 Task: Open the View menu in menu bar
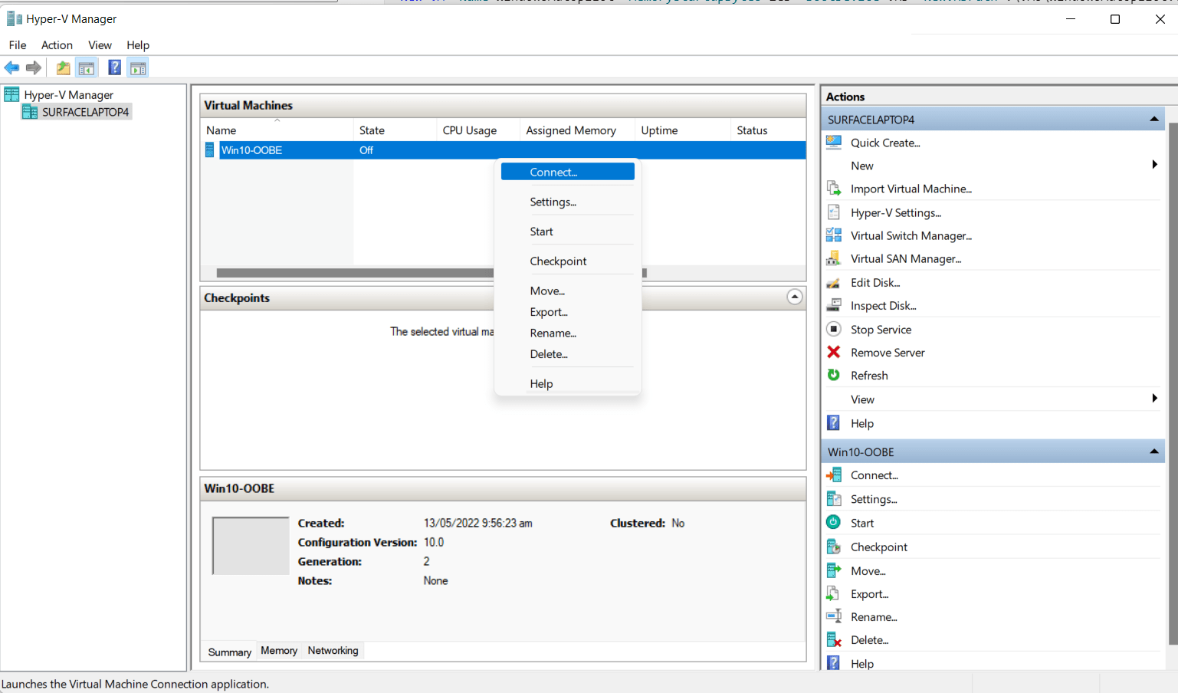point(100,45)
